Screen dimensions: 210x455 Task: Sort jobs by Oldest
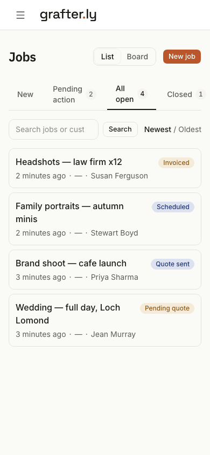[190, 129]
